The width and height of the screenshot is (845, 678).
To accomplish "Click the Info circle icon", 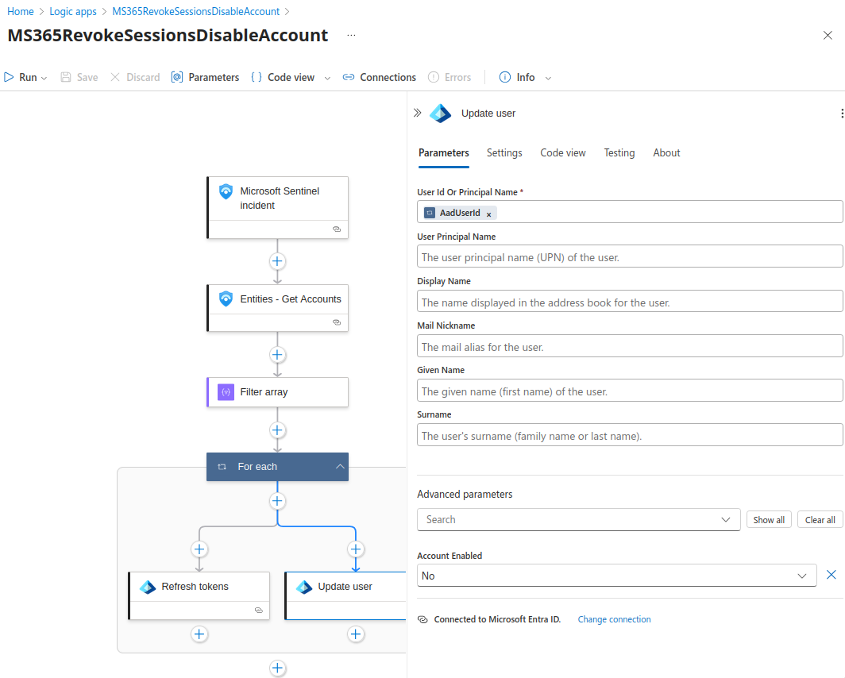I will click(x=505, y=77).
